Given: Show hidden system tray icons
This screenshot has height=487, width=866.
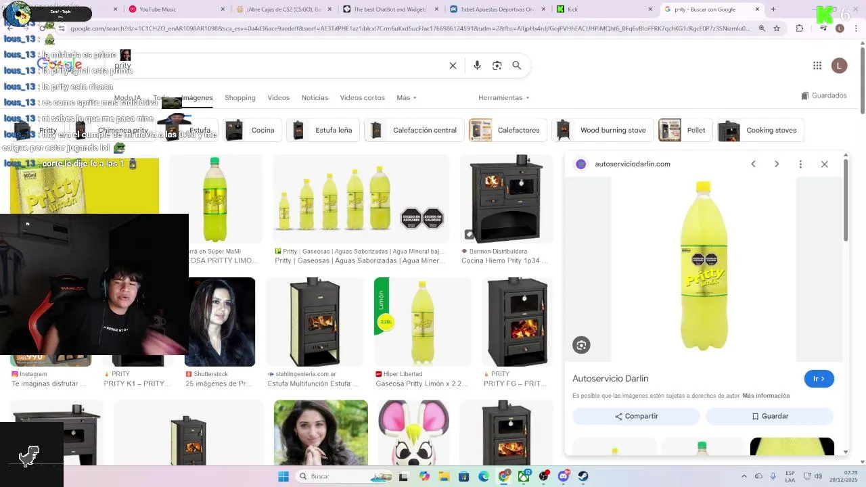Looking at the screenshot, I should [x=744, y=476].
